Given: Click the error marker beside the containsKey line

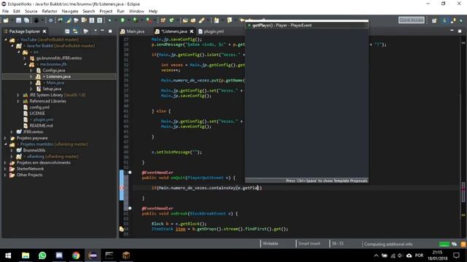Looking at the screenshot, I should click(x=122, y=188).
